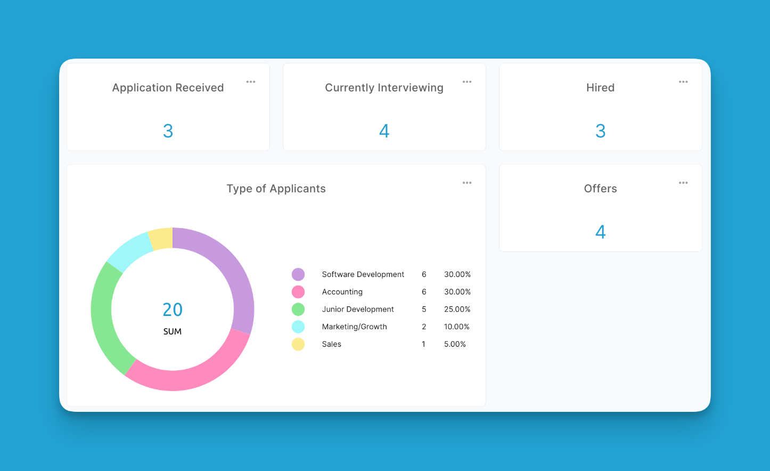This screenshot has height=471, width=770.
Task: Click the 10.00% Marketing/Growth percentage
Action: pos(457,327)
